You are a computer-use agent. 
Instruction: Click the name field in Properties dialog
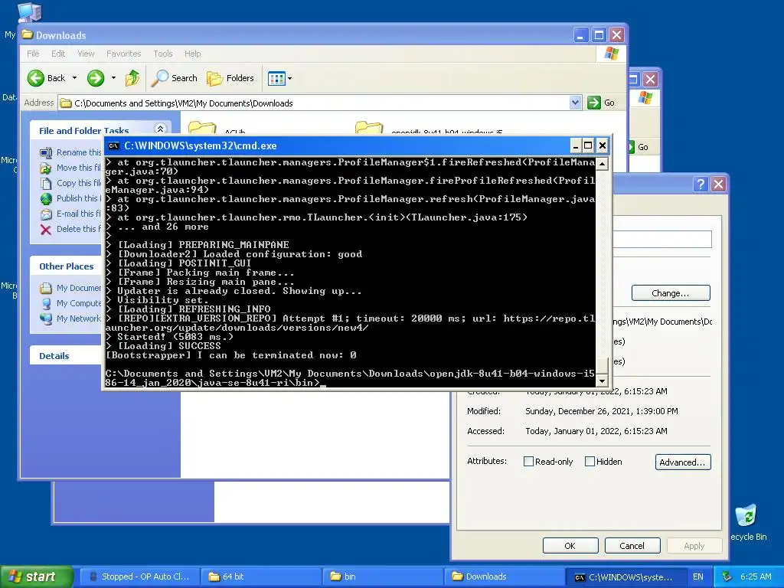click(662, 239)
